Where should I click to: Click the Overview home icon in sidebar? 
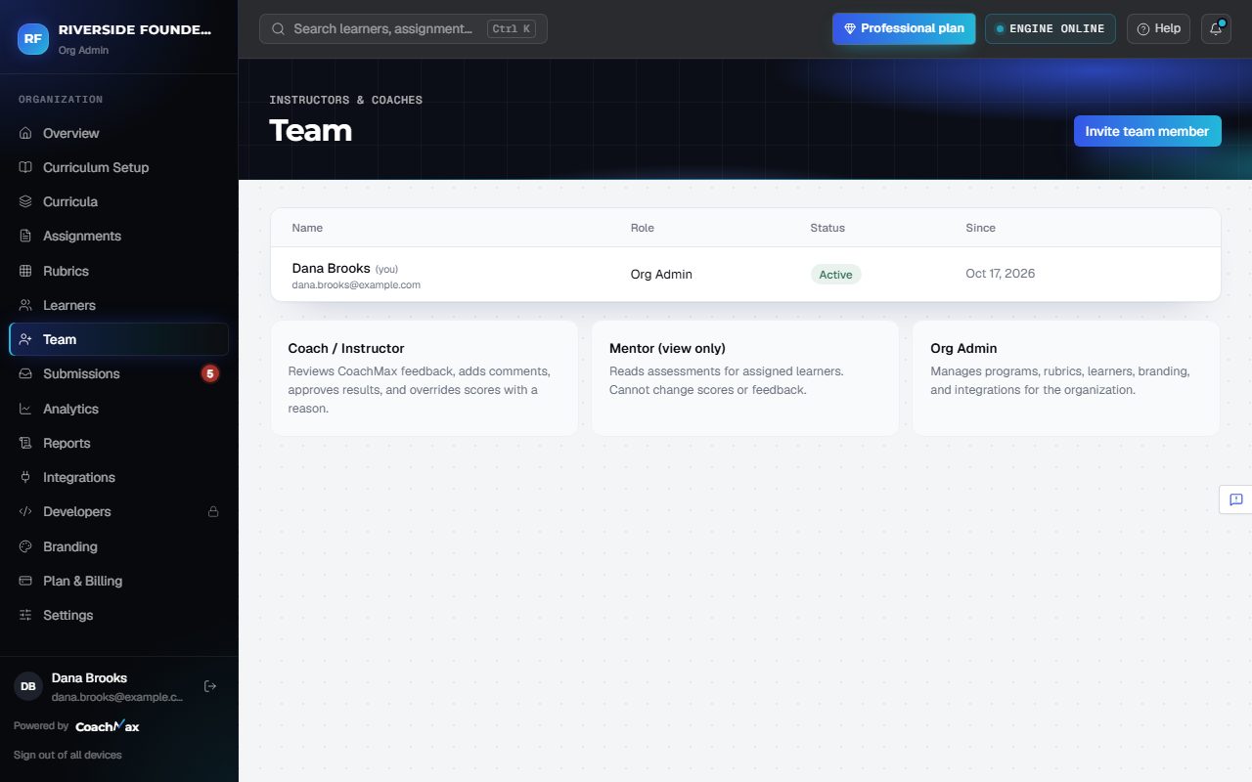pos(25,133)
